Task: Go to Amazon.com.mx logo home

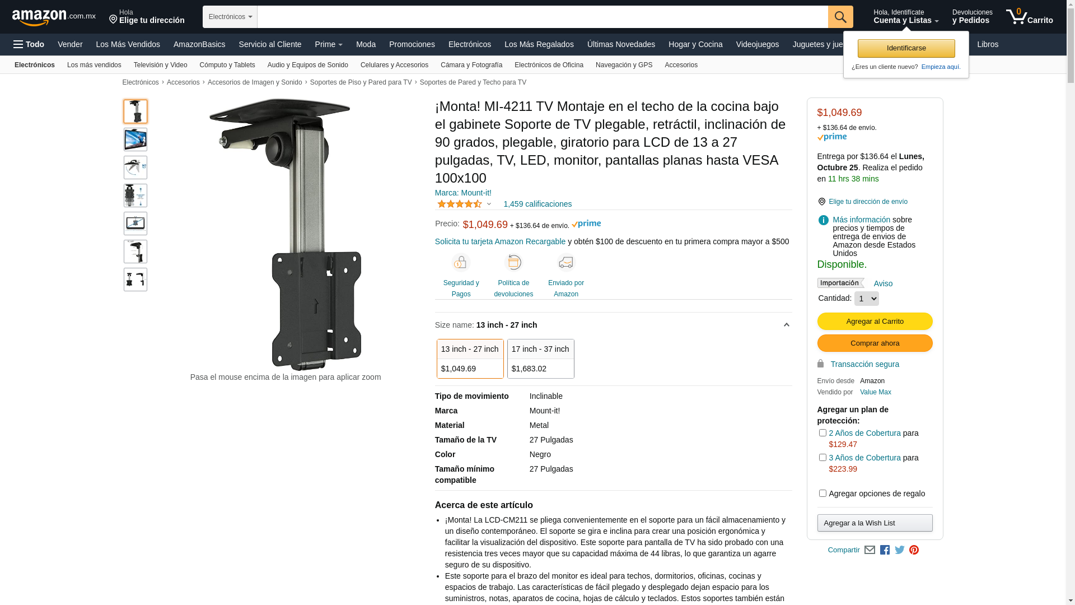Action: point(54,17)
